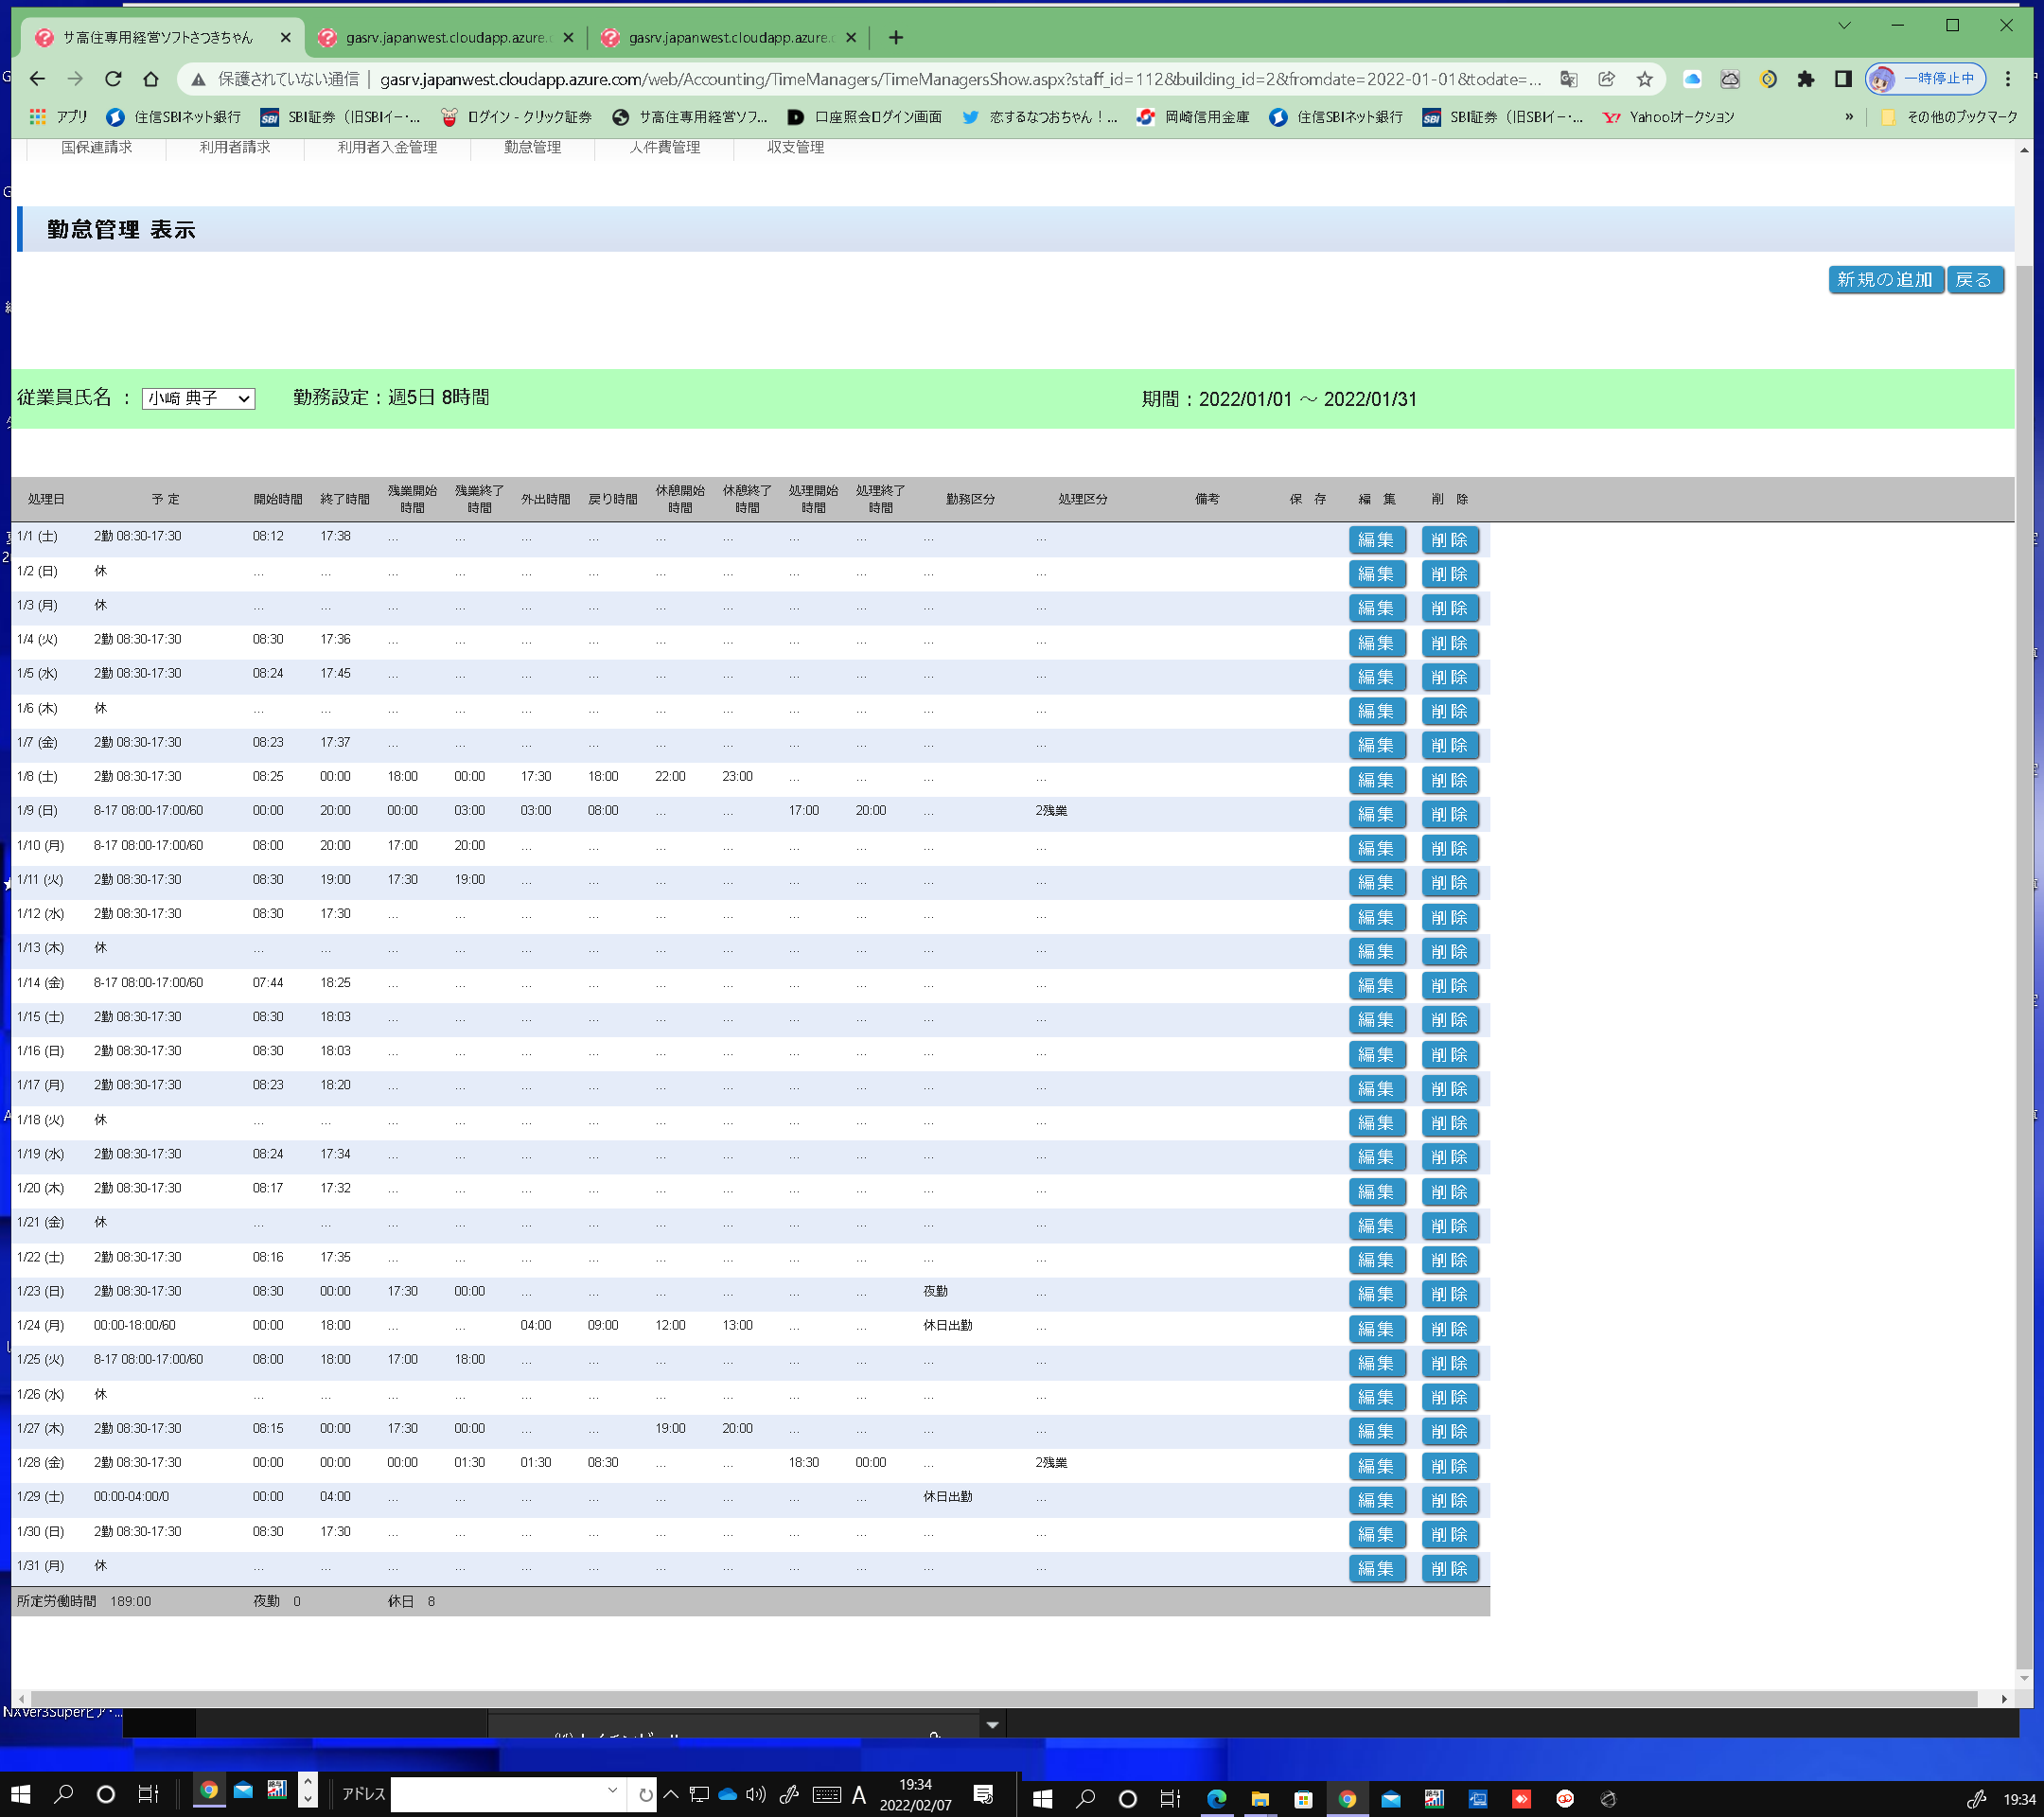
Task: Click the 新規の追加 button
Action: tap(1884, 279)
